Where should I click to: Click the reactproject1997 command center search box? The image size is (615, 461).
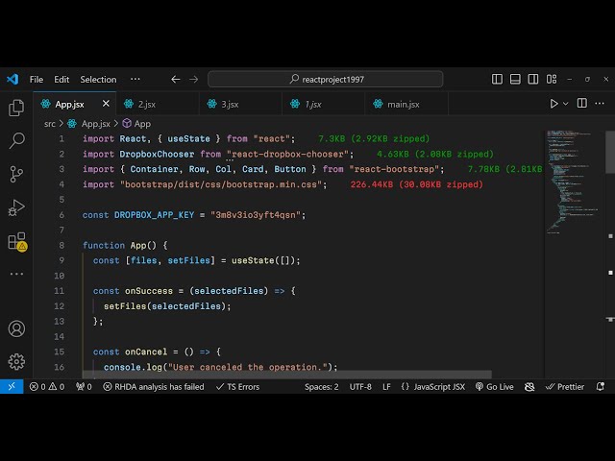(327, 80)
